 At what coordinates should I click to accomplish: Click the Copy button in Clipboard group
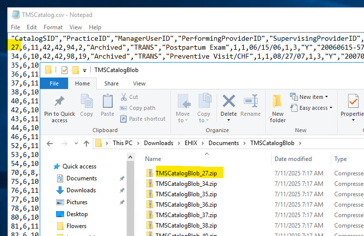(86, 105)
